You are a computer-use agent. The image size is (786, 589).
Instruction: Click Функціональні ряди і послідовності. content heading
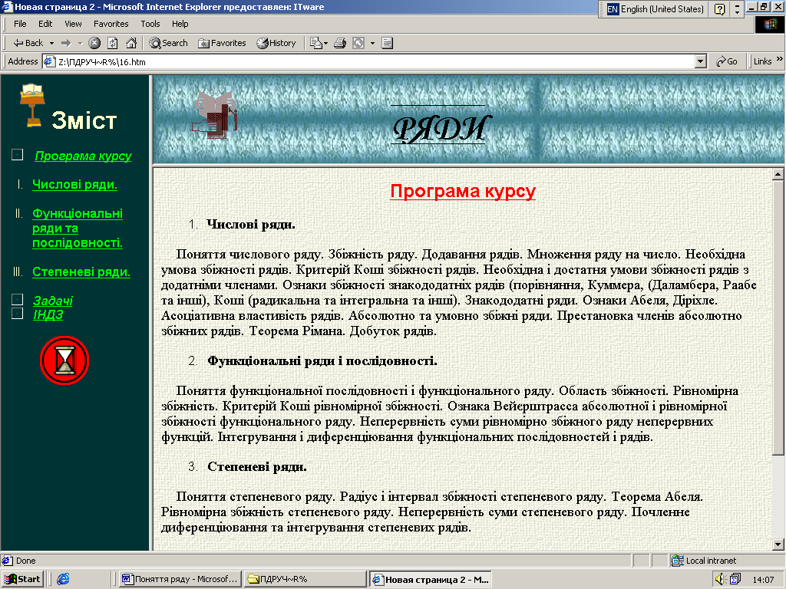[x=322, y=360]
